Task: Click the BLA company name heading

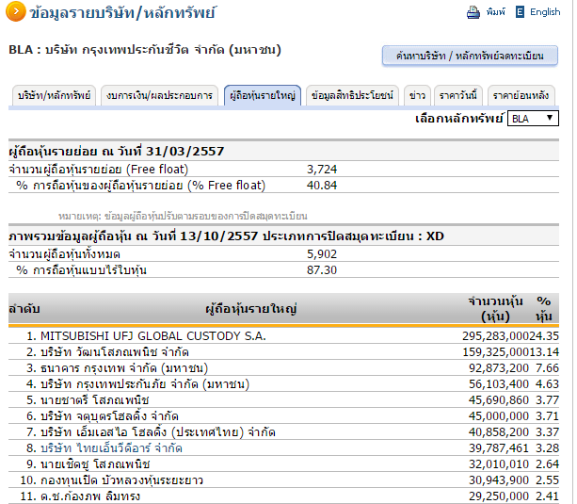Action: (145, 50)
